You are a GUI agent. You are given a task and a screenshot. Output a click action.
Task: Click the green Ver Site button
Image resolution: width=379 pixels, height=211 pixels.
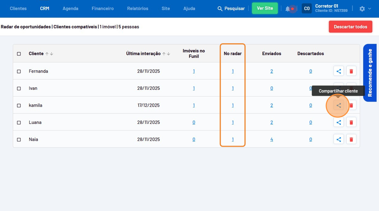click(x=265, y=8)
